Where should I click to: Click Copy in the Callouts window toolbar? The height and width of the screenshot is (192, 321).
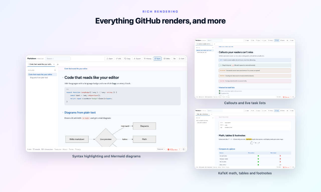point(258,40)
